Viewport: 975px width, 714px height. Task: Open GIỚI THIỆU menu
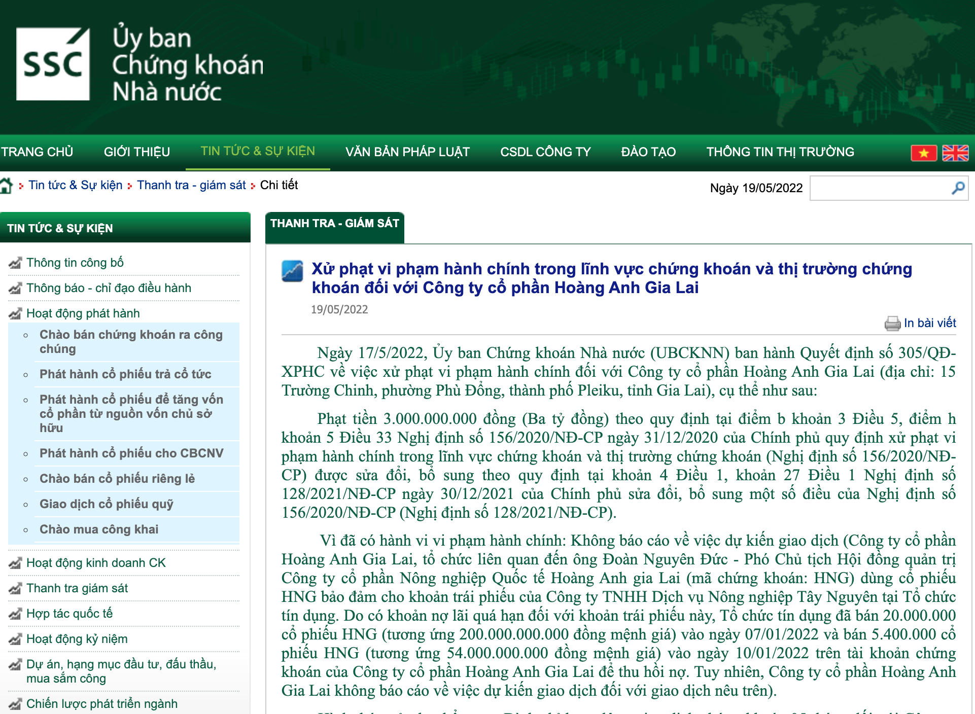(137, 152)
